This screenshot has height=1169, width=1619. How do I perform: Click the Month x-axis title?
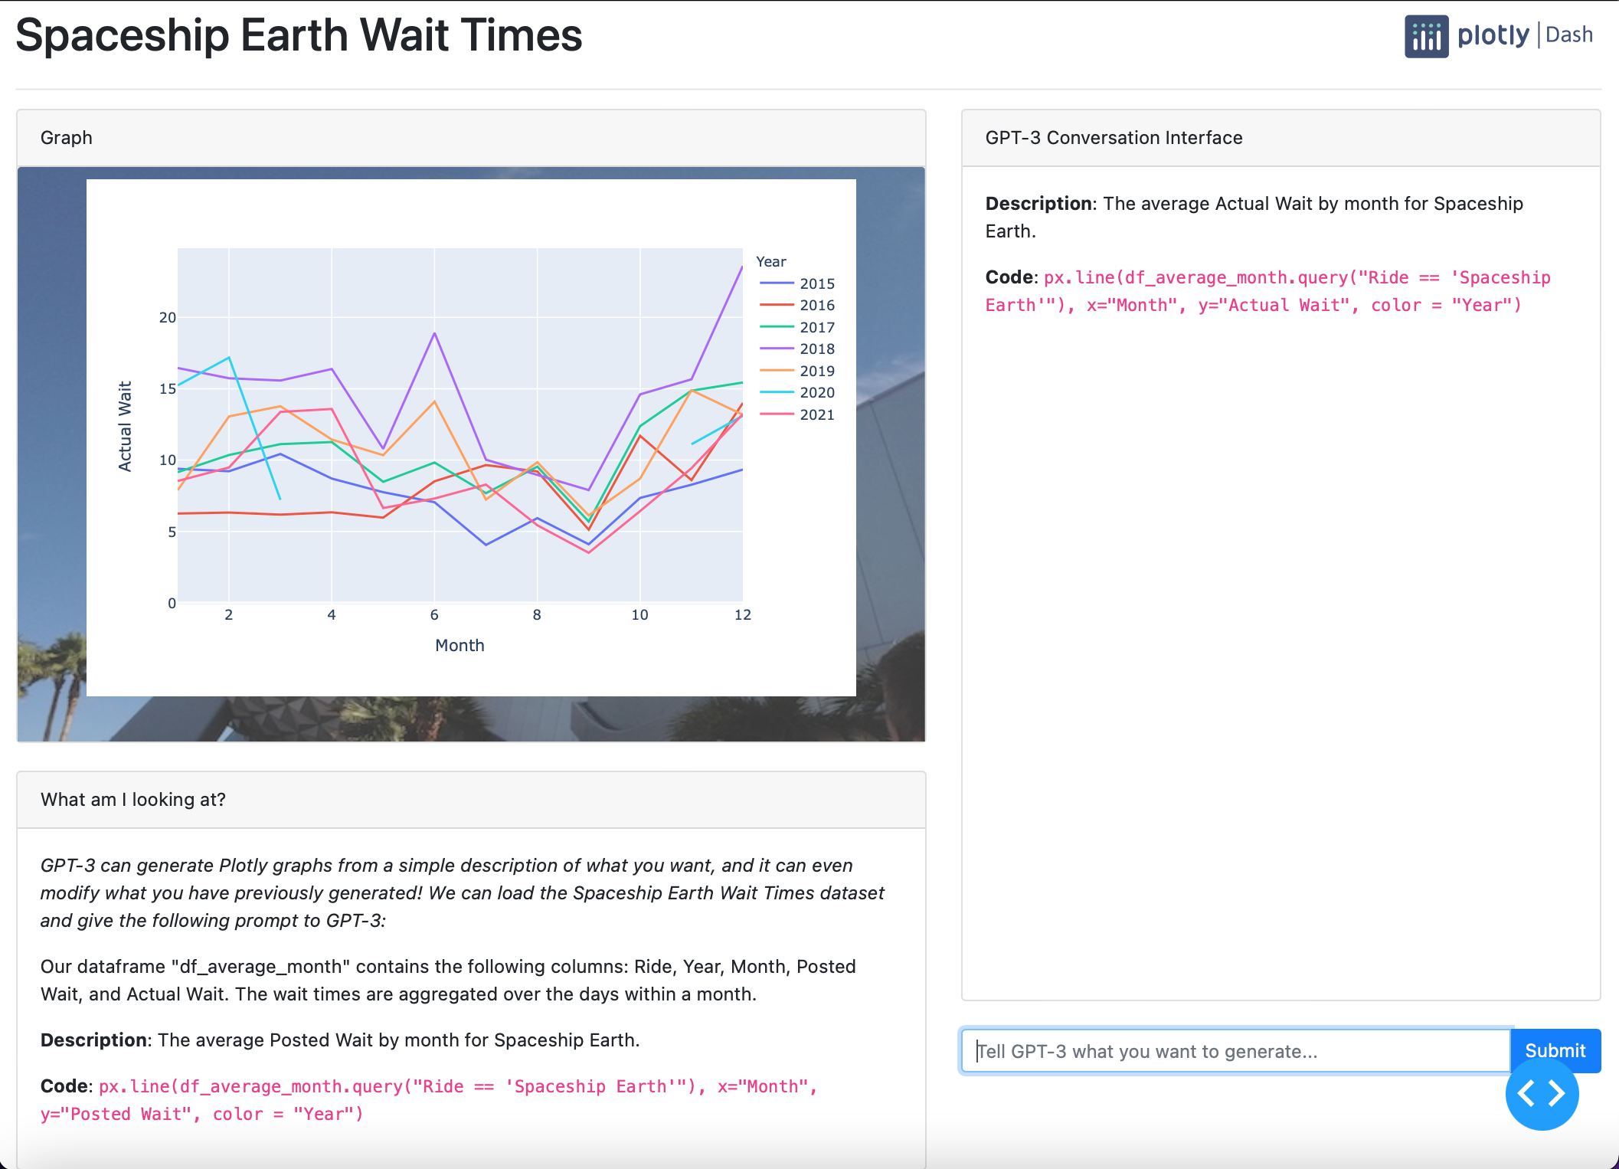(x=460, y=645)
